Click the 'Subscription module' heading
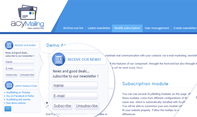197x117 pixels. pyautogui.click(x=145, y=84)
